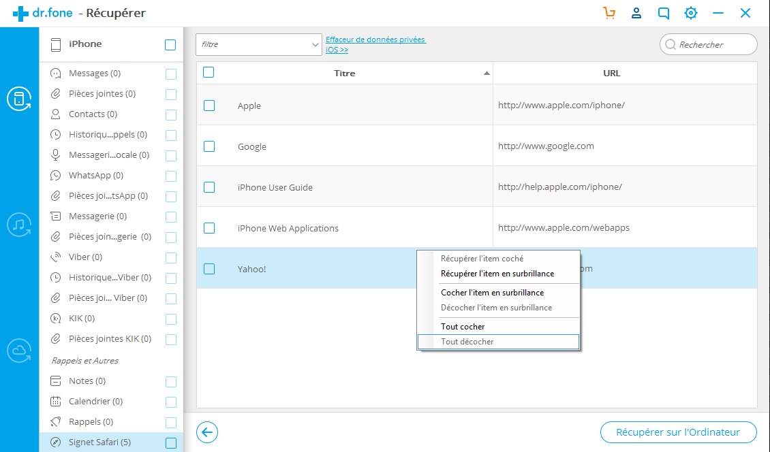Click the Rappels reminder icon
The image size is (770, 452).
55,421
